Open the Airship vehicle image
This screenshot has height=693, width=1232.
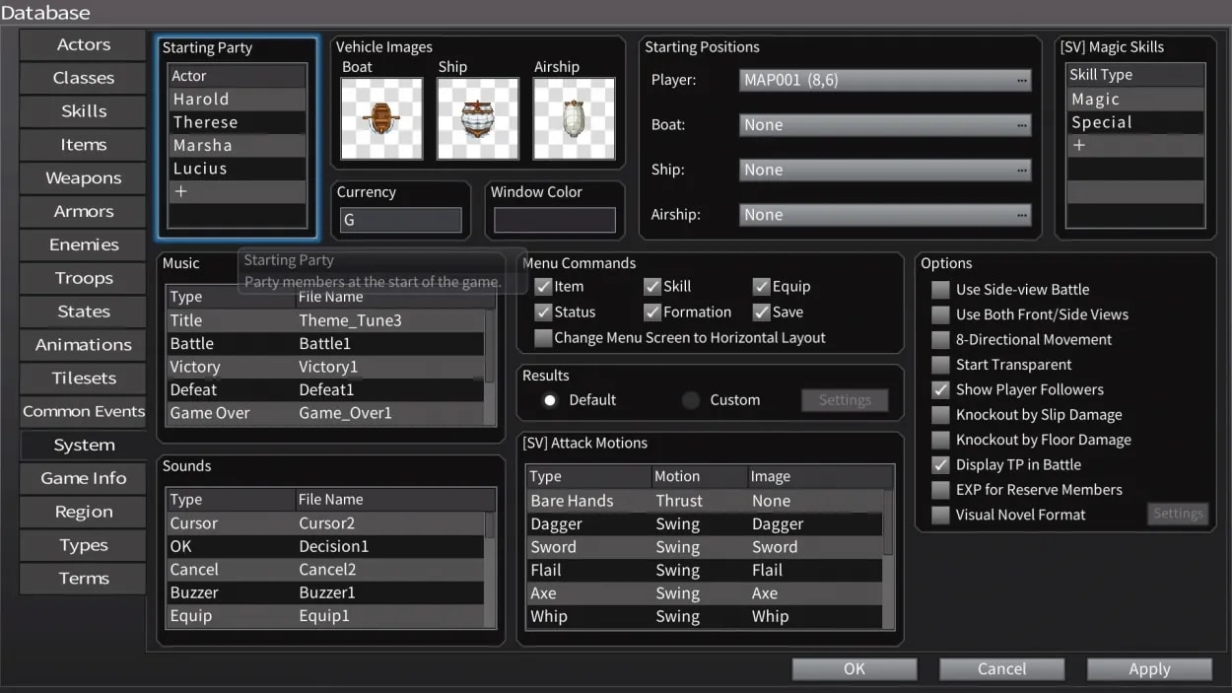click(x=574, y=119)
